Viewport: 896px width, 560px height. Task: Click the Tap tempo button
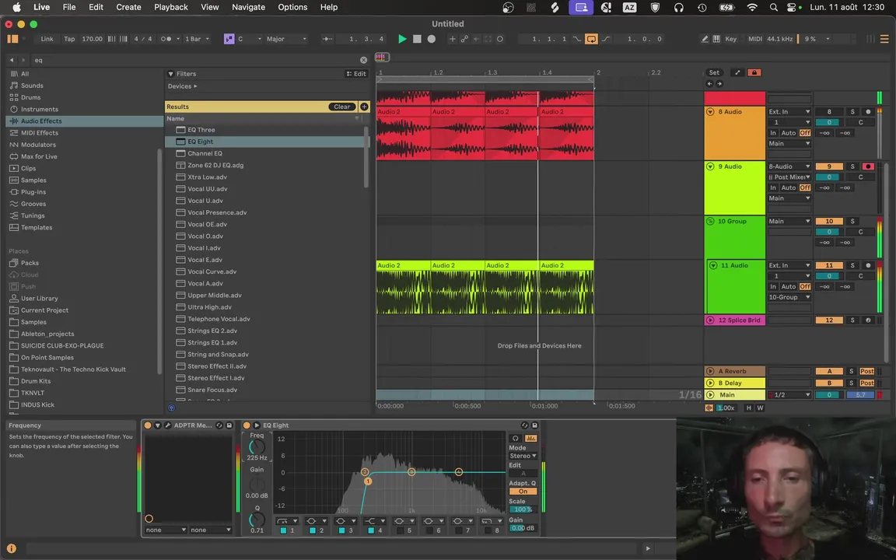click(69, 39)
